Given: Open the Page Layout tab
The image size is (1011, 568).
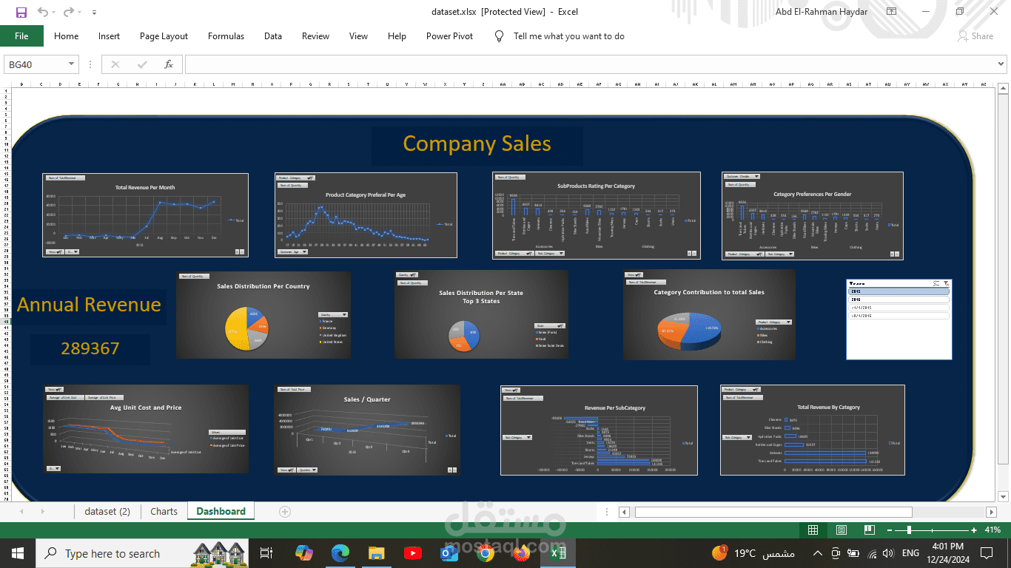Looking at the screenshot, I should (164, 36).
